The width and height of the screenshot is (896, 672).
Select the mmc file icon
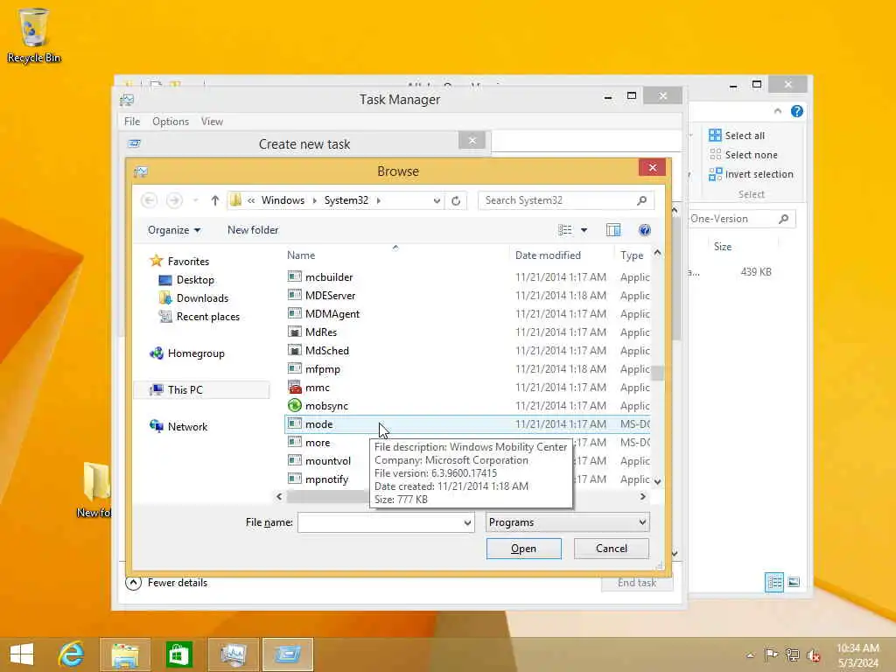[x=294, y=387]
